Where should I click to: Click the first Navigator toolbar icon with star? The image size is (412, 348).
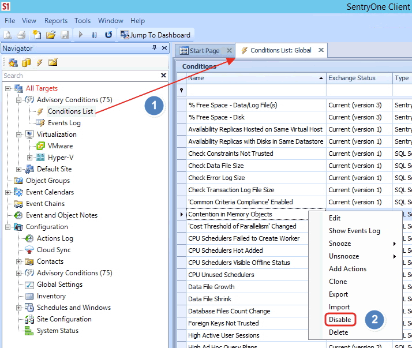pyautogui.click(x=13, y=62)
